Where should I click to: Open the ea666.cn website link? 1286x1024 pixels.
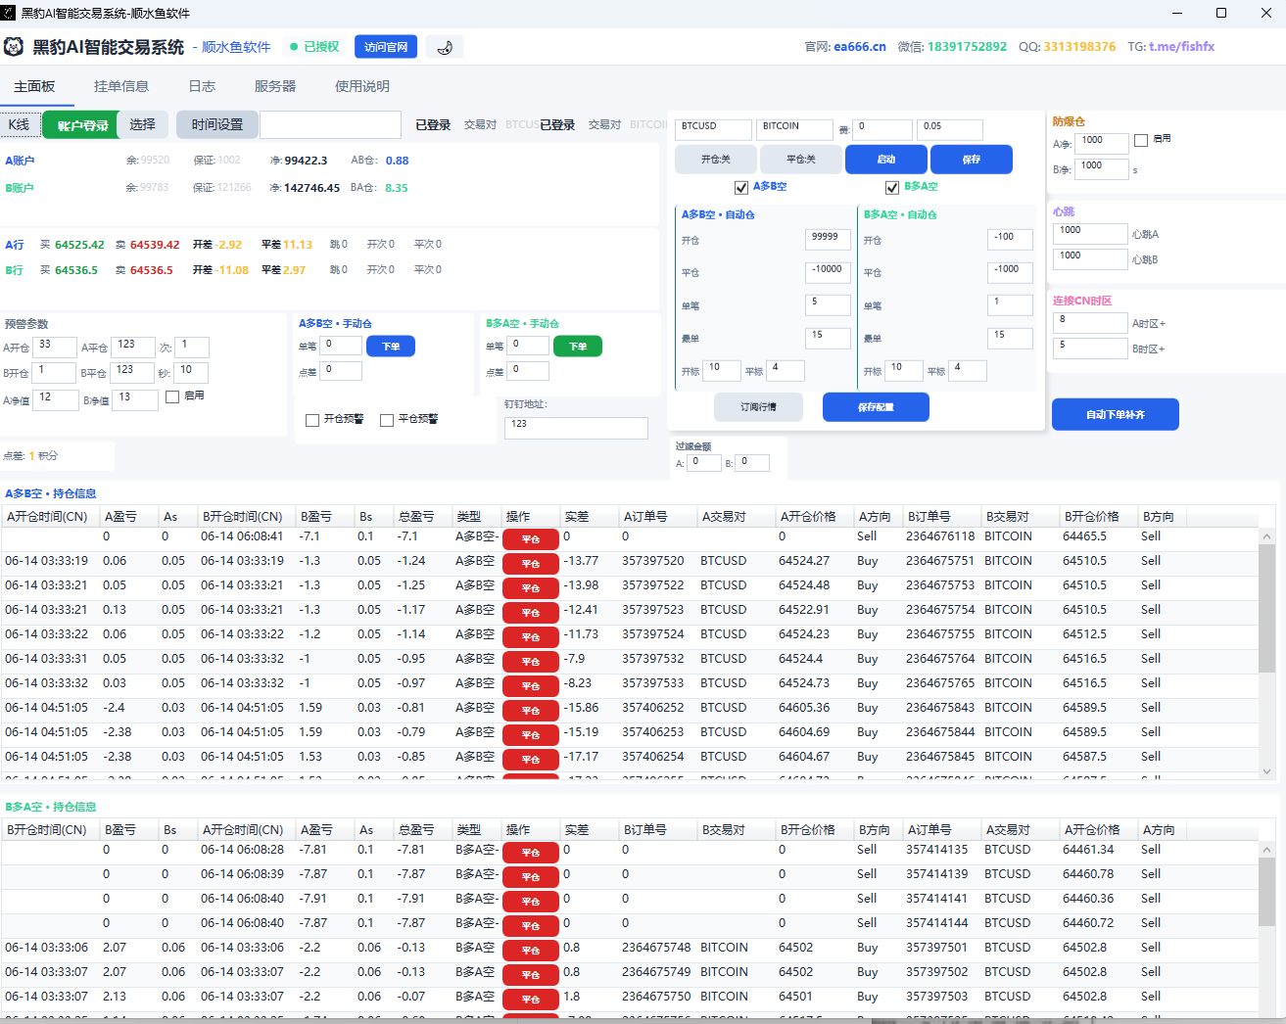click(x=860, y=47)
